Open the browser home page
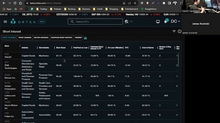220x123 pixels. (x=21, y=3)
